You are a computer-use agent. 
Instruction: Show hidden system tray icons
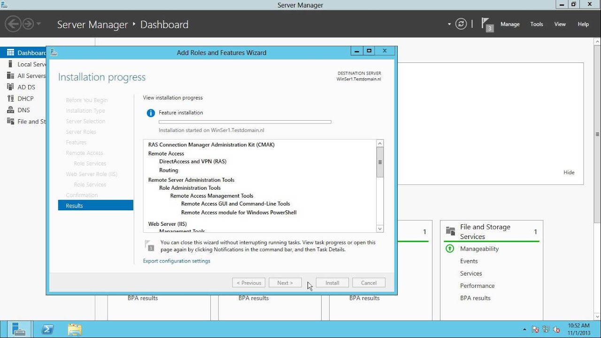(524, 329)
